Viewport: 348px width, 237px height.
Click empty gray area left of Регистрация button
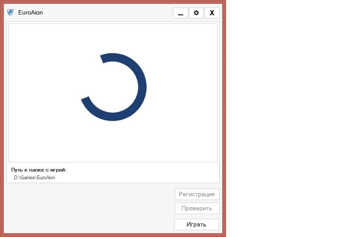[x=85, y=195]
